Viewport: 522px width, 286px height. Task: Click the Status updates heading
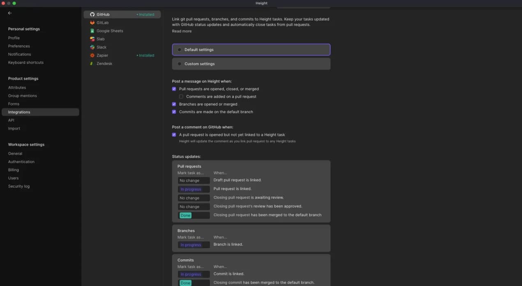pyautogui.click(x=186, y=157)
